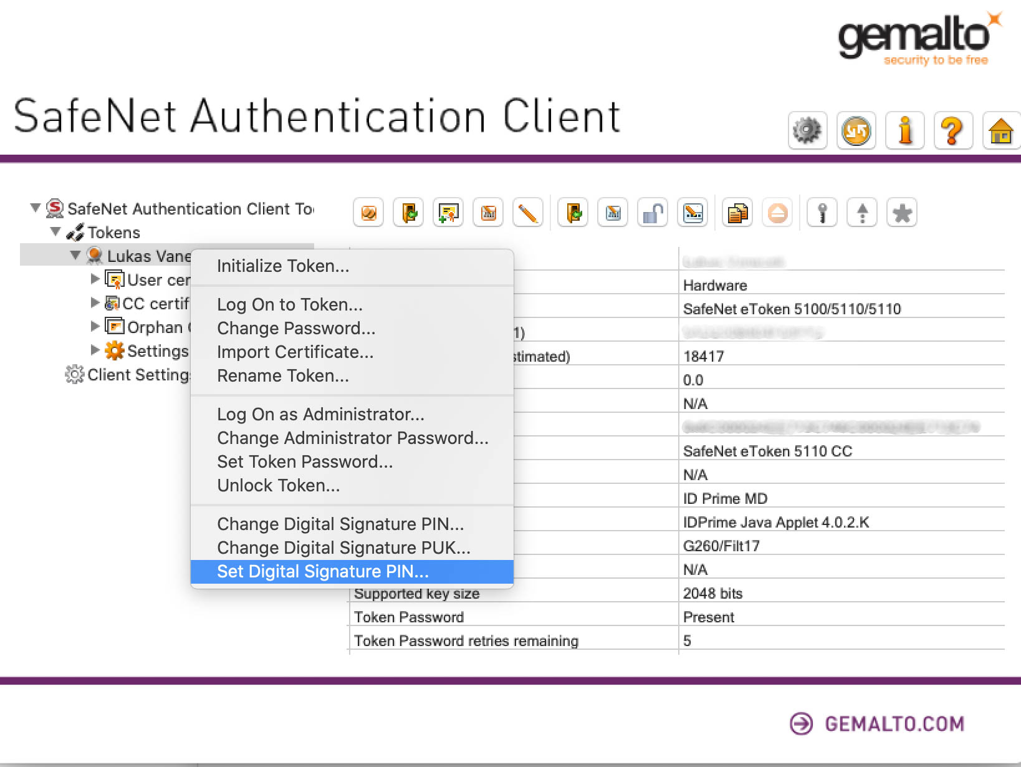Select Tokens in the tree
1021x767 pixels.
(x=113, y=233)
